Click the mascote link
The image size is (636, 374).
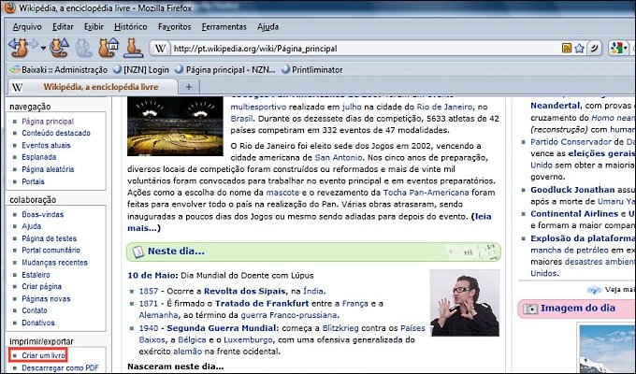pos(282,193)
